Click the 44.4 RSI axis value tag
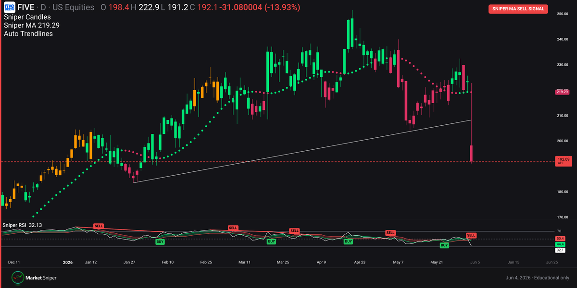The height and width of the screenshot is (288, 577). pos(559,244)
